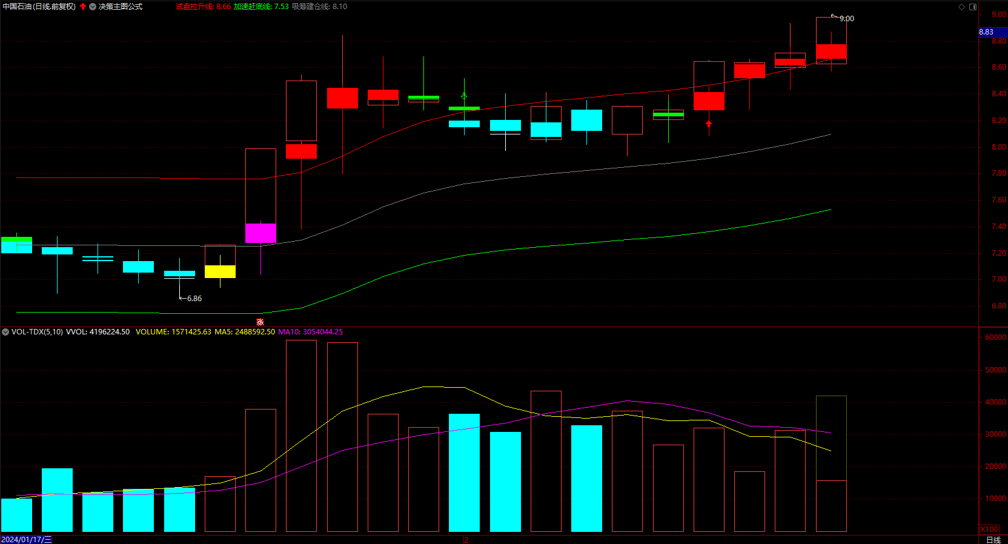Click the diamond icon at chart top right
This screenshot has height=544, width=1008.
point(961,7)
